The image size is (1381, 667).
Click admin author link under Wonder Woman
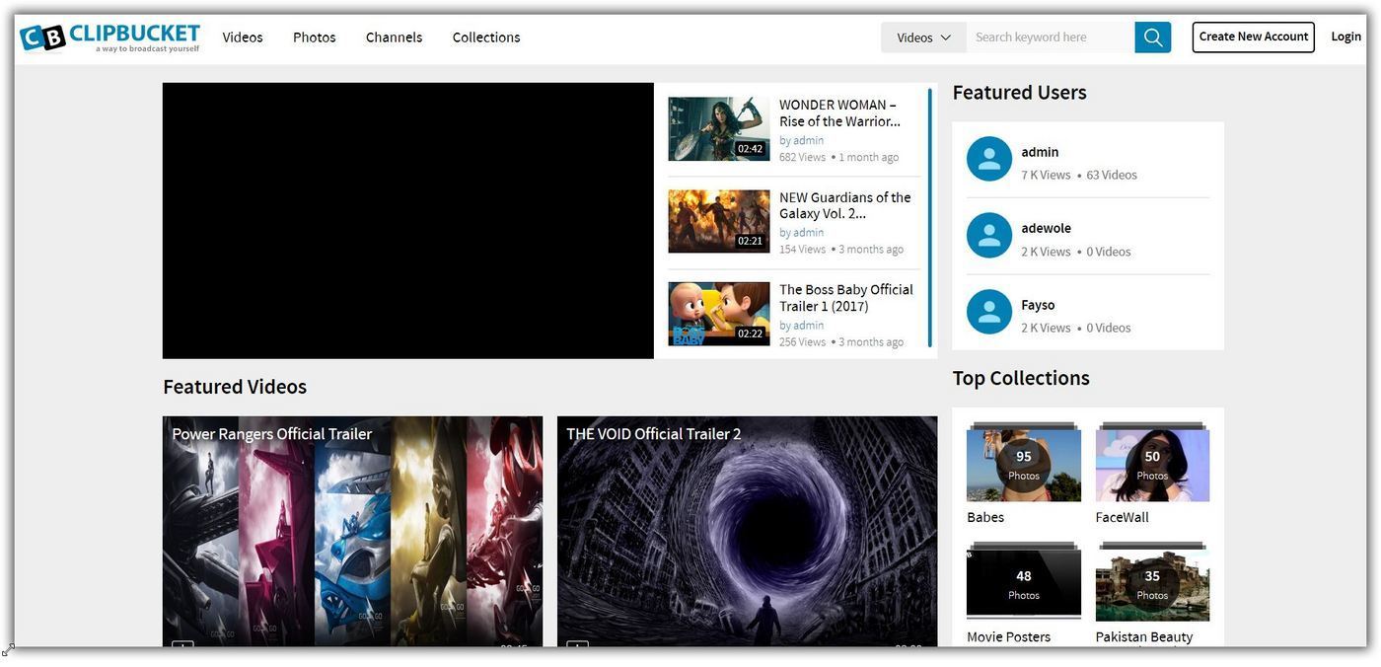tap(809, 140)
